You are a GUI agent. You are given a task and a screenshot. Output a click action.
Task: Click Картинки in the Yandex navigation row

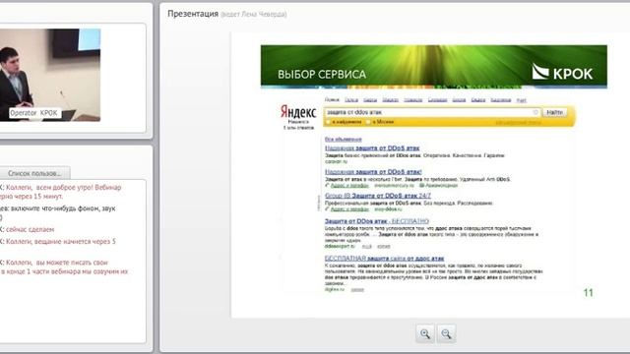pyautogui.click(x=501, y=99)
